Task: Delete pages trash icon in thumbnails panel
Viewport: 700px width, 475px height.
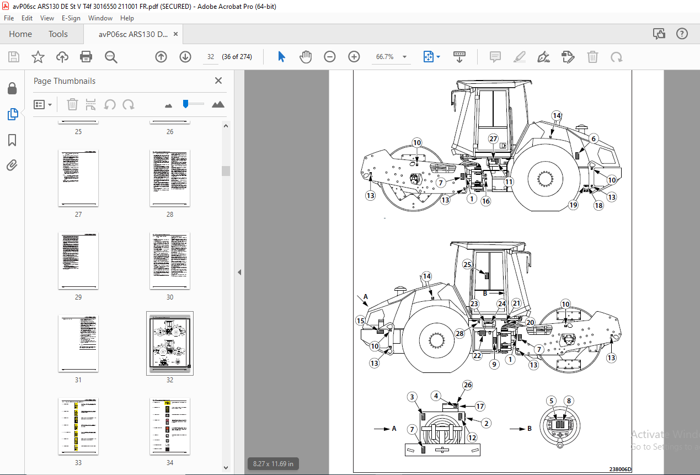Action: pos(72,104)
